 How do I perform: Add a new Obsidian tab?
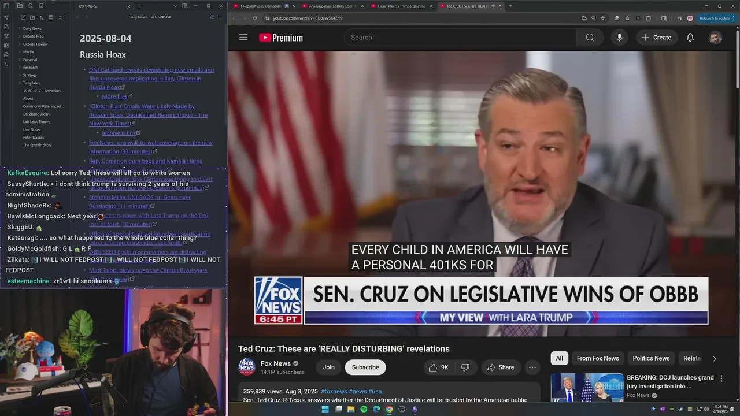[139, 6]
